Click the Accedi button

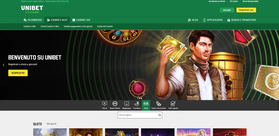pos(227,10)
